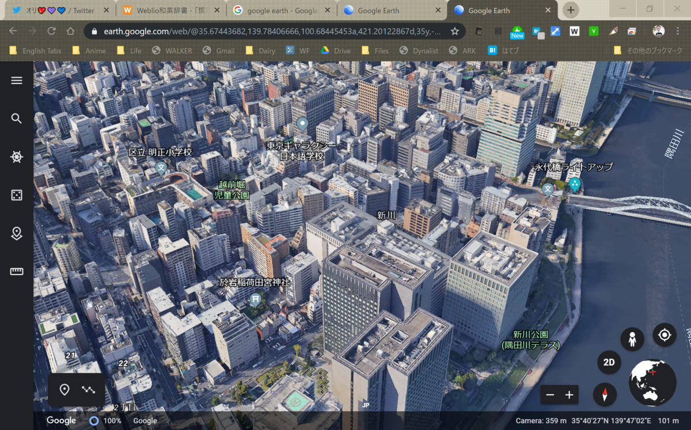Open the English Tabs bookmark folder
691x430 pixels.
coord(35,51)
